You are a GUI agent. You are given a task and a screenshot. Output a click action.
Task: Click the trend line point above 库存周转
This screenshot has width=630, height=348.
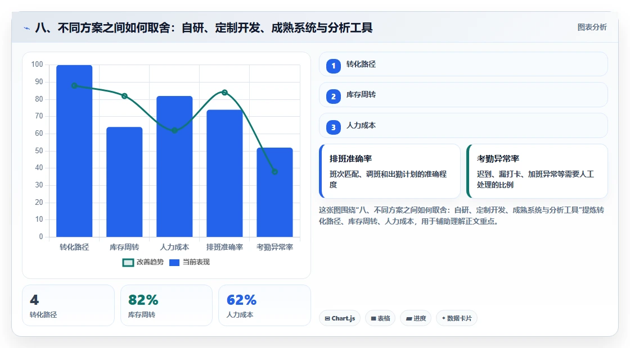click(124, 96)
